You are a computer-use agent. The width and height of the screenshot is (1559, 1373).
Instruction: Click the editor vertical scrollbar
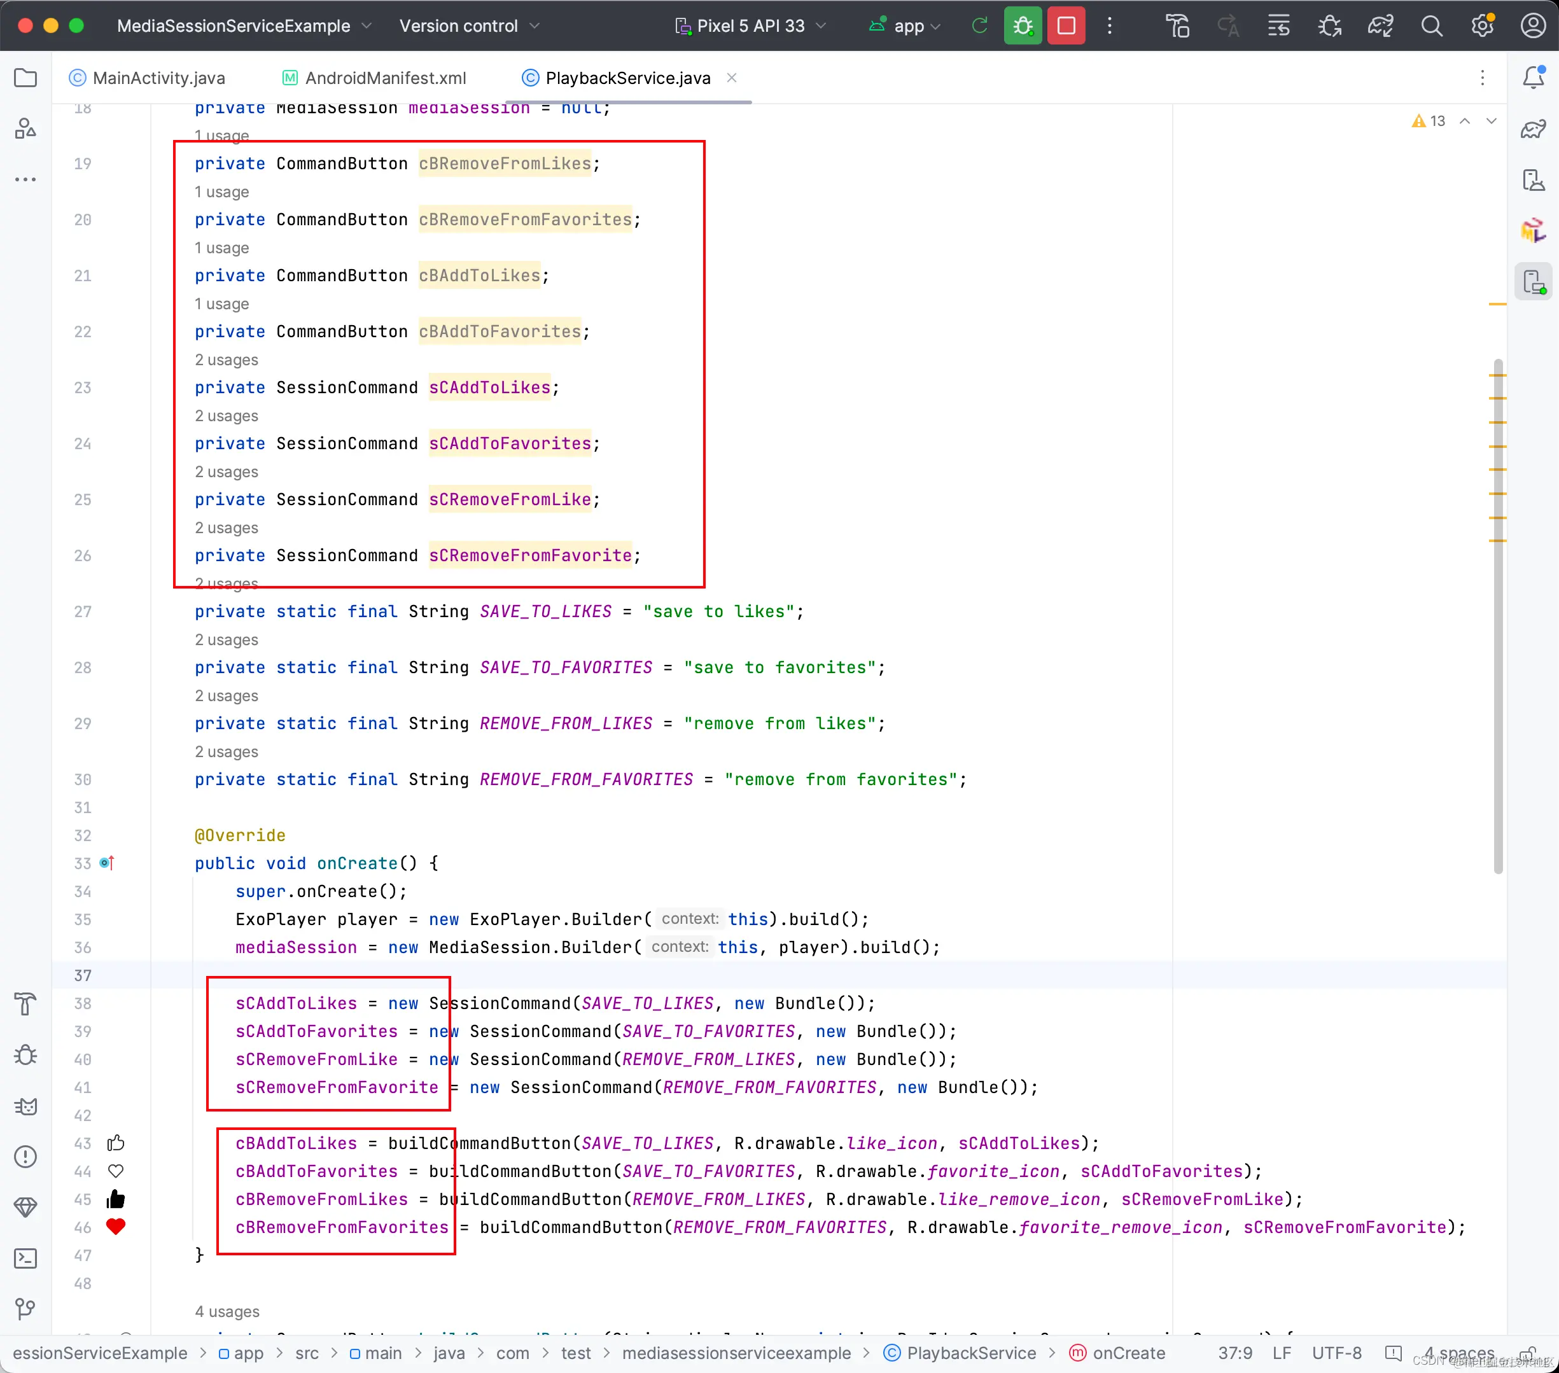pyautogui.click(x=1497, y=610)
